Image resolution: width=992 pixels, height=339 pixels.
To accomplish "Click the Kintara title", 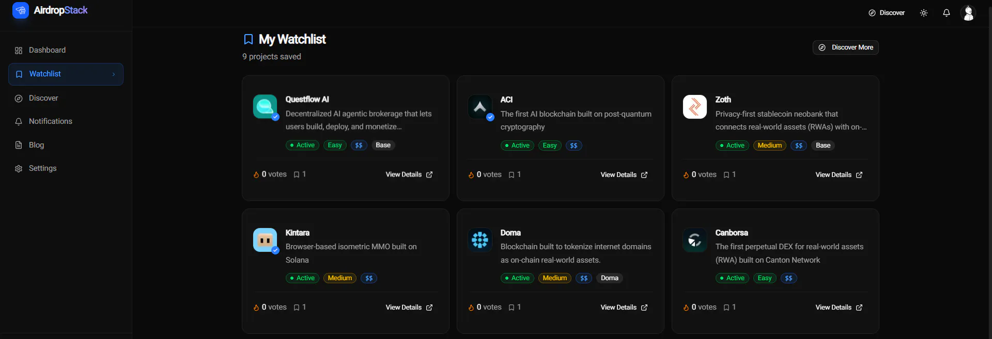I will pos(298,233).
